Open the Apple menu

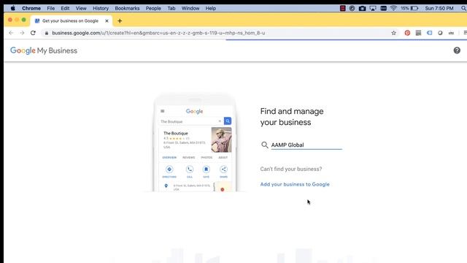(x=13, y=8)
